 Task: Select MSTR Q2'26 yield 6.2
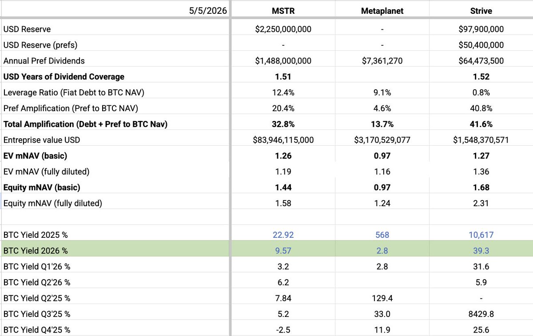click(283, 282)
